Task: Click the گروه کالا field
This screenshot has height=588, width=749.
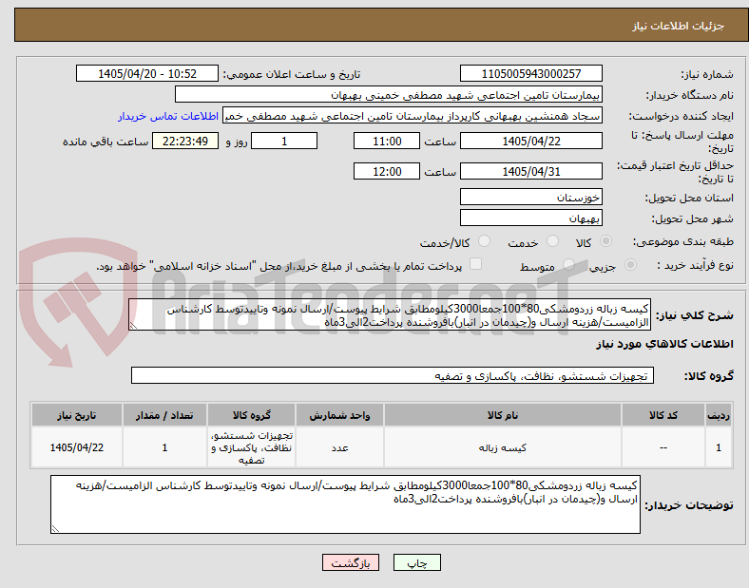Action: coord(393,375)
